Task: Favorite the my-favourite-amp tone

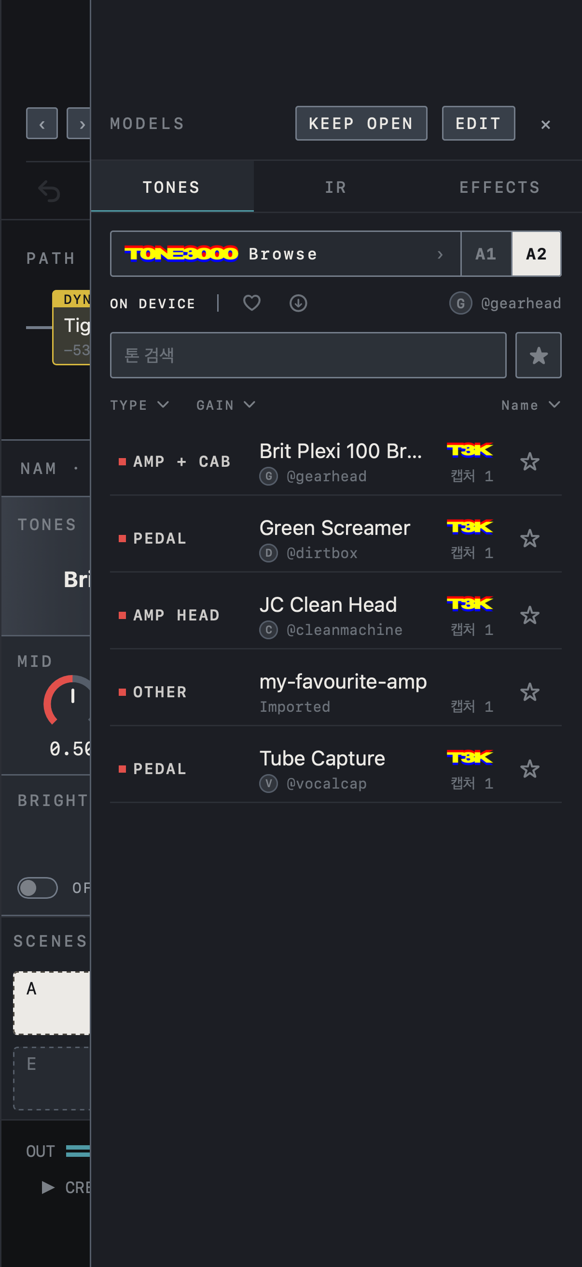Action: [529, 692]
